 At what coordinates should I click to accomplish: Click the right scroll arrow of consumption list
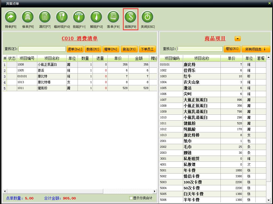pos(154,191)
